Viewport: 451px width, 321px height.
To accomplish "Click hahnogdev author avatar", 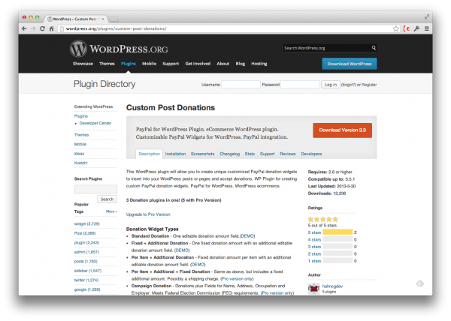I will pos(313,289).
